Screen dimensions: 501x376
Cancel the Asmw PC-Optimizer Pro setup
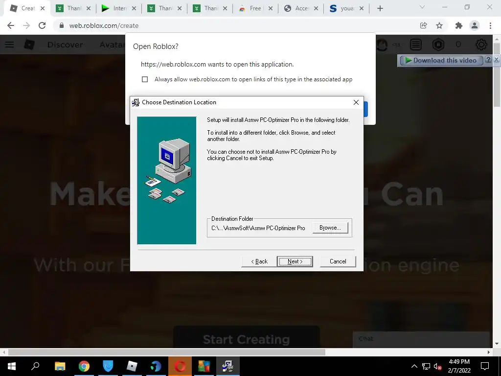click(x=338, y=261)
